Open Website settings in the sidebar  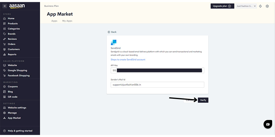(x=17, y=108)
